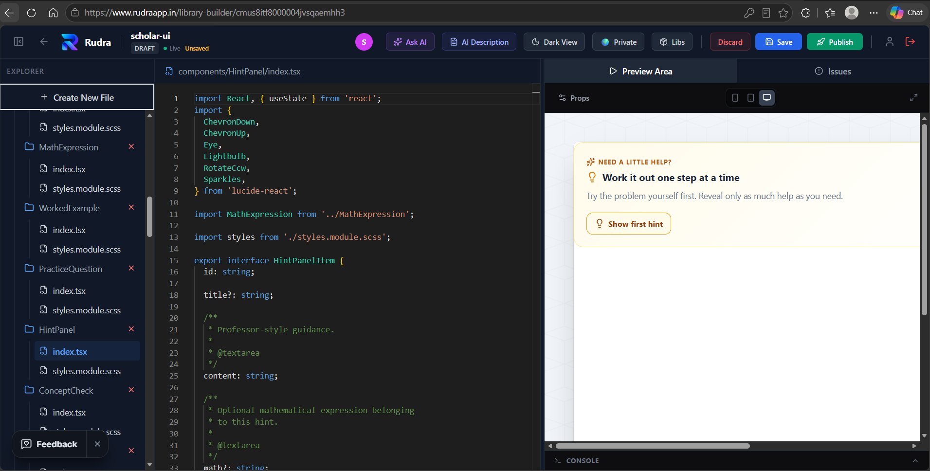Click the Publish button
Image resolution: width=930 pixels, height=471 pixels.
[835, 42]
